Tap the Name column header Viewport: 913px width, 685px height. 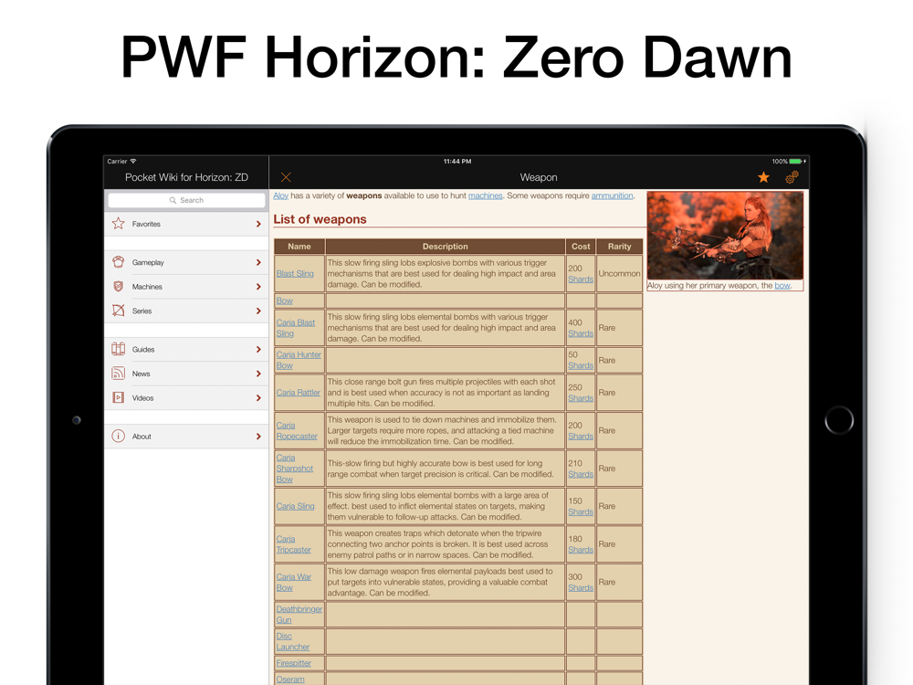(x=299, y=247)
